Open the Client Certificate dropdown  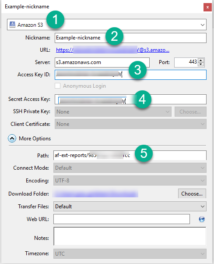pyautogui.click(x=130, y=124)
